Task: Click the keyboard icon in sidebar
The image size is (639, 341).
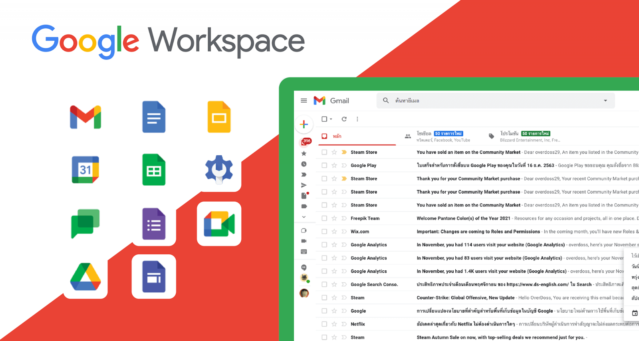Action: click(304, 252)
